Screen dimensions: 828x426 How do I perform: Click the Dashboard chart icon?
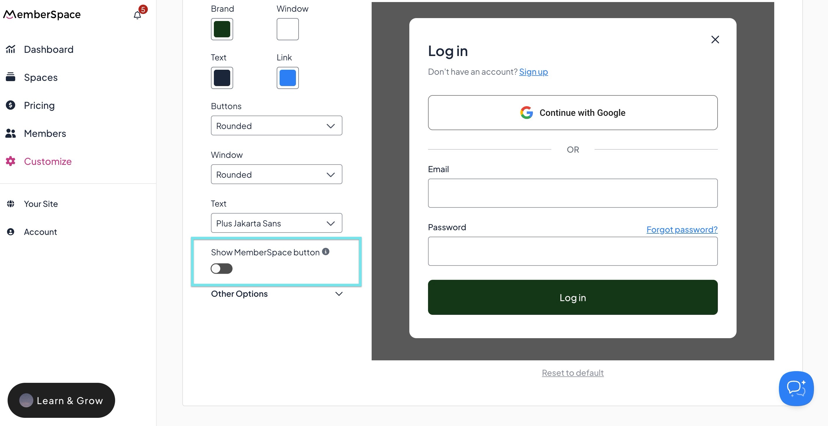coord(11,49)
